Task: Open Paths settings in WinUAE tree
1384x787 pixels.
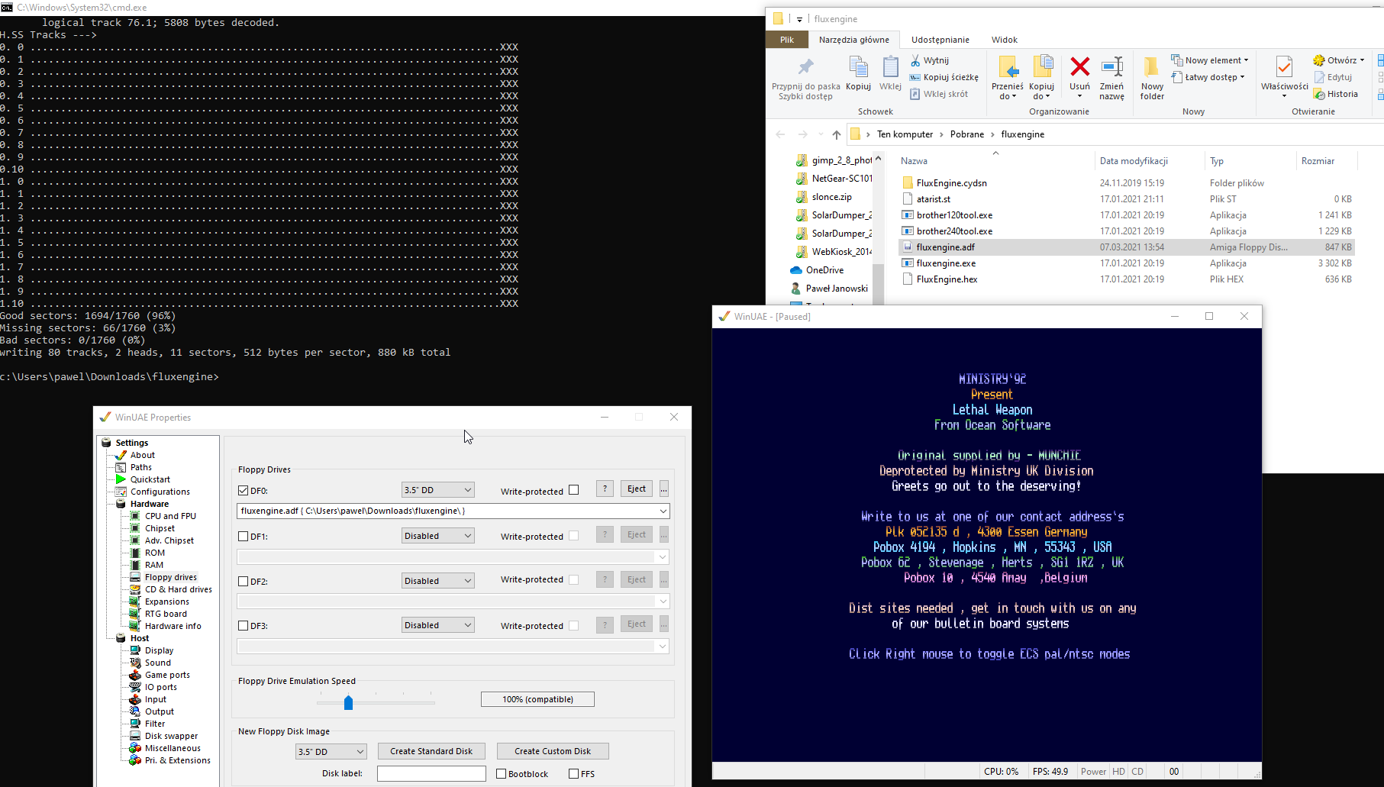Action: tap(140, 467)
